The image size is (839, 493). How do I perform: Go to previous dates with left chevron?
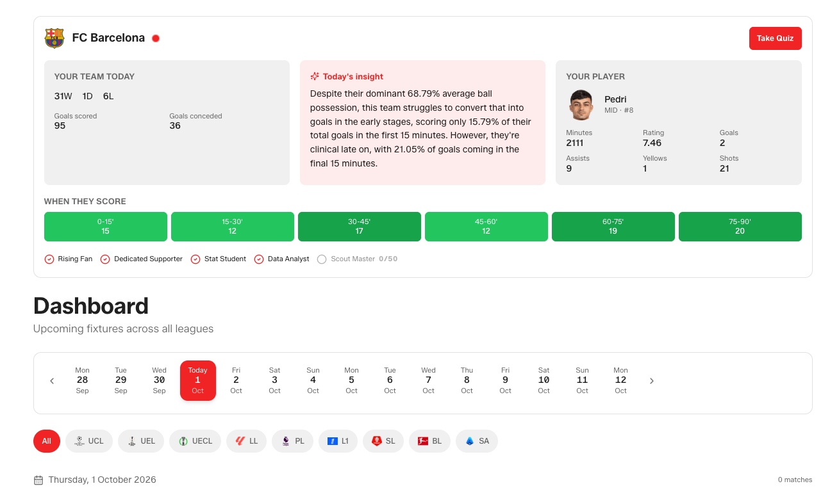tap(52, 381)
